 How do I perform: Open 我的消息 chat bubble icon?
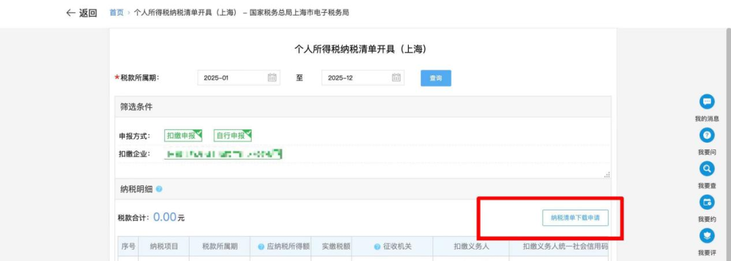[x=707, y=101]
